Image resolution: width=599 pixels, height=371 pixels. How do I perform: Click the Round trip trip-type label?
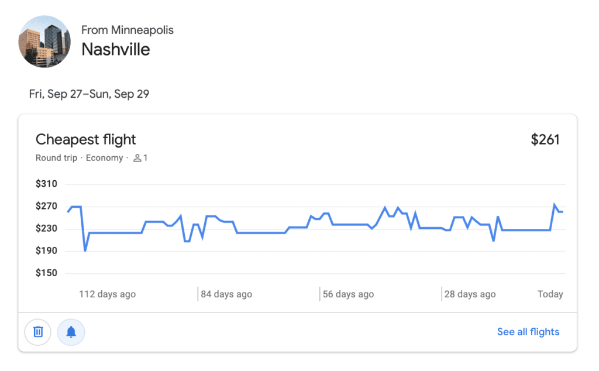point(56,157)
